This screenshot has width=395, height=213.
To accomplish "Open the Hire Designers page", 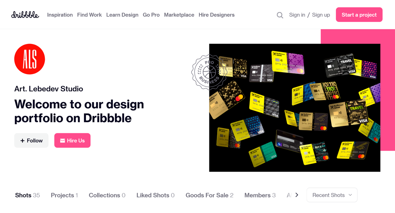I will coord(217,15).
